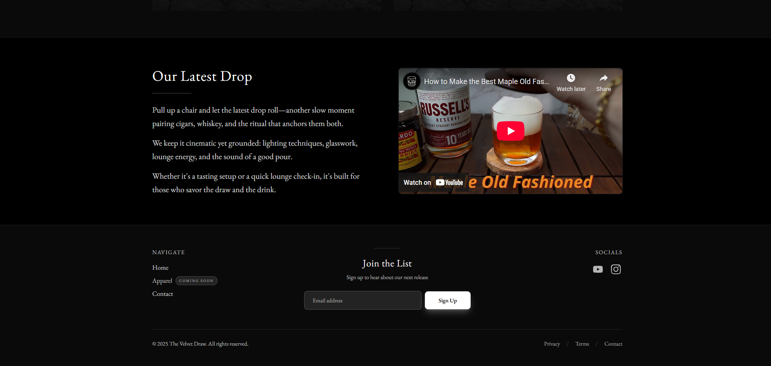Screen dimensions: 771x366
Task: Click the Watch later clock icon
Action: coord(571,78)
